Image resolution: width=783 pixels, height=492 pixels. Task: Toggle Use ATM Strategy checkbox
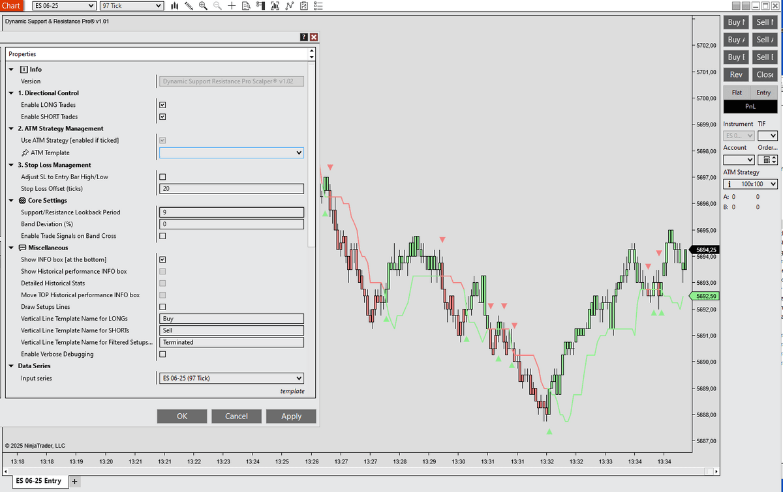162,140
